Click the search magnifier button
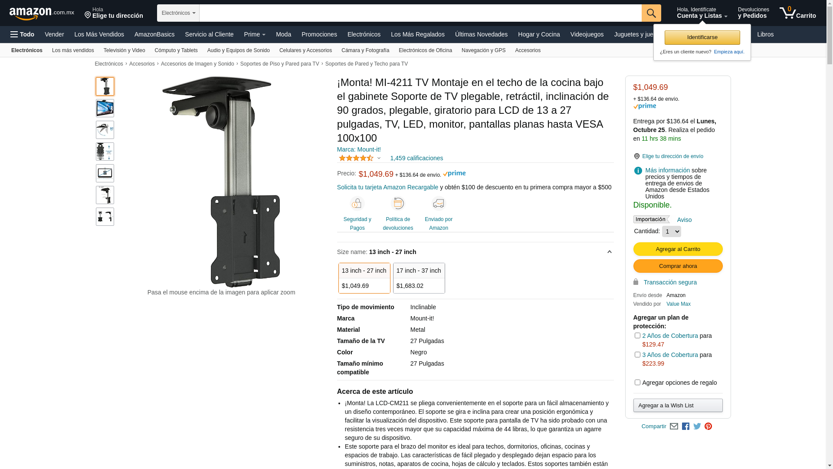833x469 pixels. click(651, 13)
